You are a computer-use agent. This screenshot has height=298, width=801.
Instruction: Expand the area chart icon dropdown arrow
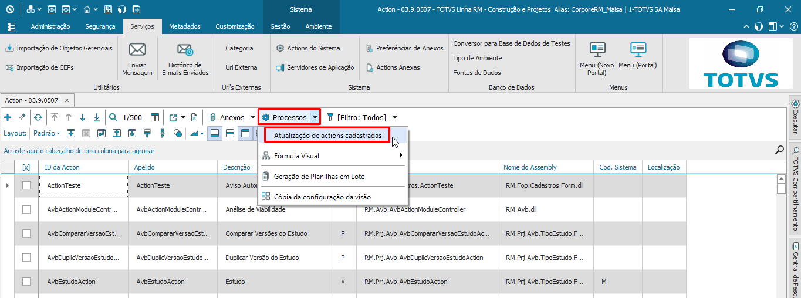click(x=202, y=133)
